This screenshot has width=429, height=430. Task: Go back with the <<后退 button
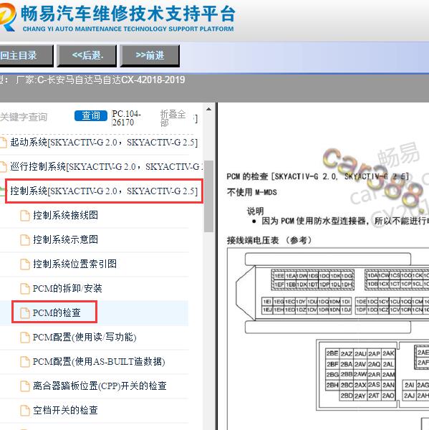[87, 56]
